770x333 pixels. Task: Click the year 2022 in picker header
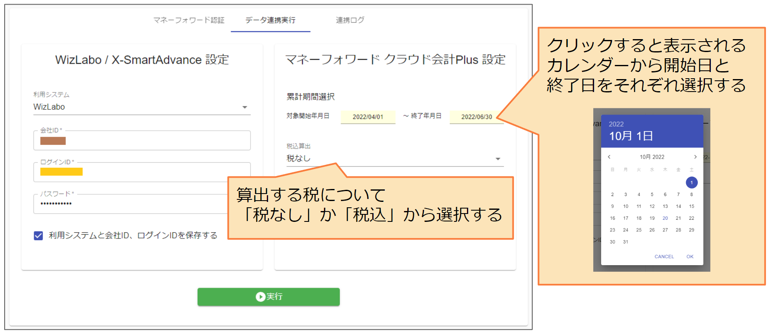click(x=616, y=124)
